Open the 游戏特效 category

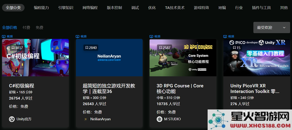(x=201, y=8)
